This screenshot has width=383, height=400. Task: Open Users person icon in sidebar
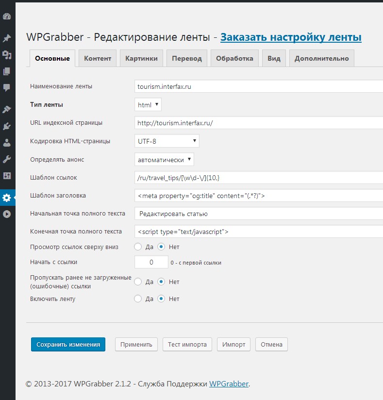7,143
